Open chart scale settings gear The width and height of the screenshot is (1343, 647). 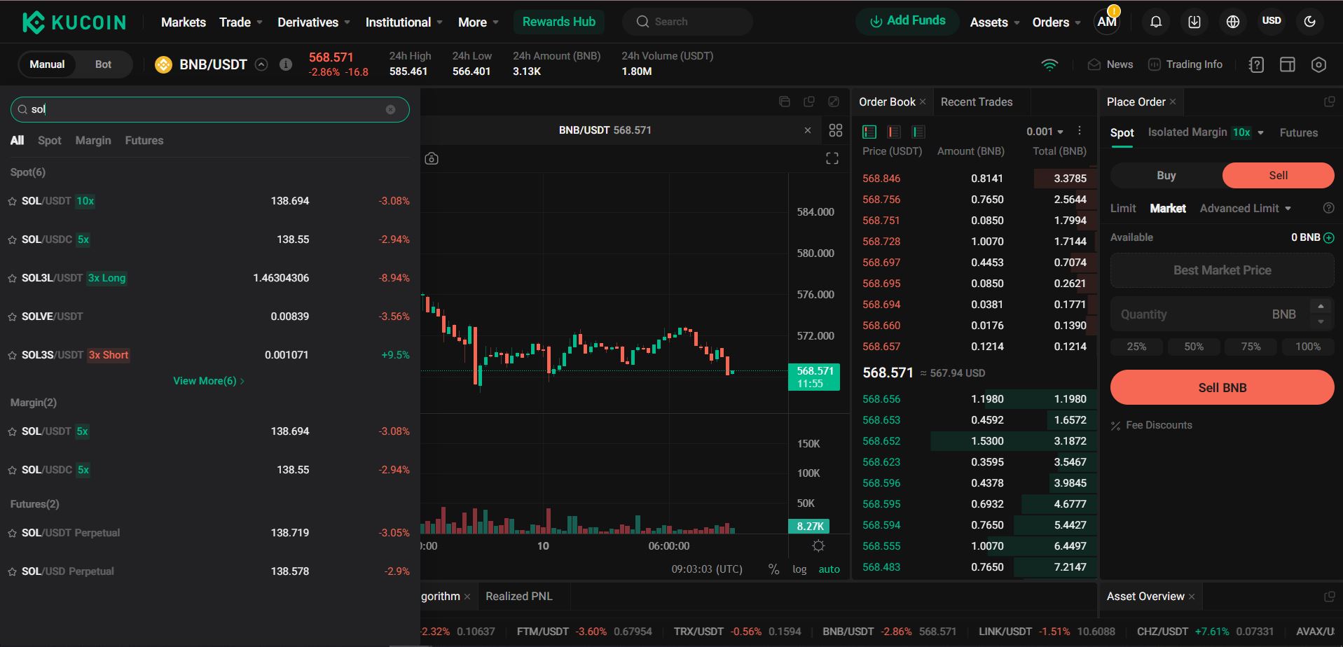818,545
